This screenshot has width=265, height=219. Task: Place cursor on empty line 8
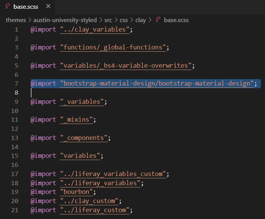[114, 93]
